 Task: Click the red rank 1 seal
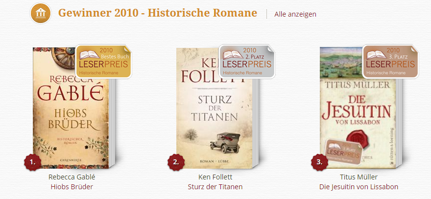point(33,162)
